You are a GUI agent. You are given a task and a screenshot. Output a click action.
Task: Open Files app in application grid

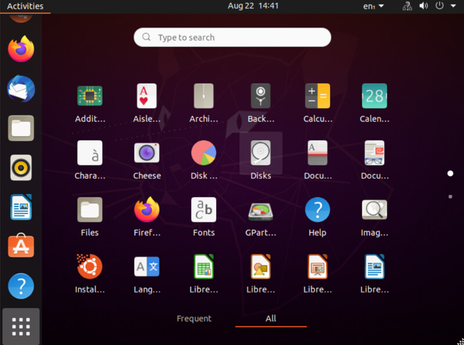[x=90, y=210]
